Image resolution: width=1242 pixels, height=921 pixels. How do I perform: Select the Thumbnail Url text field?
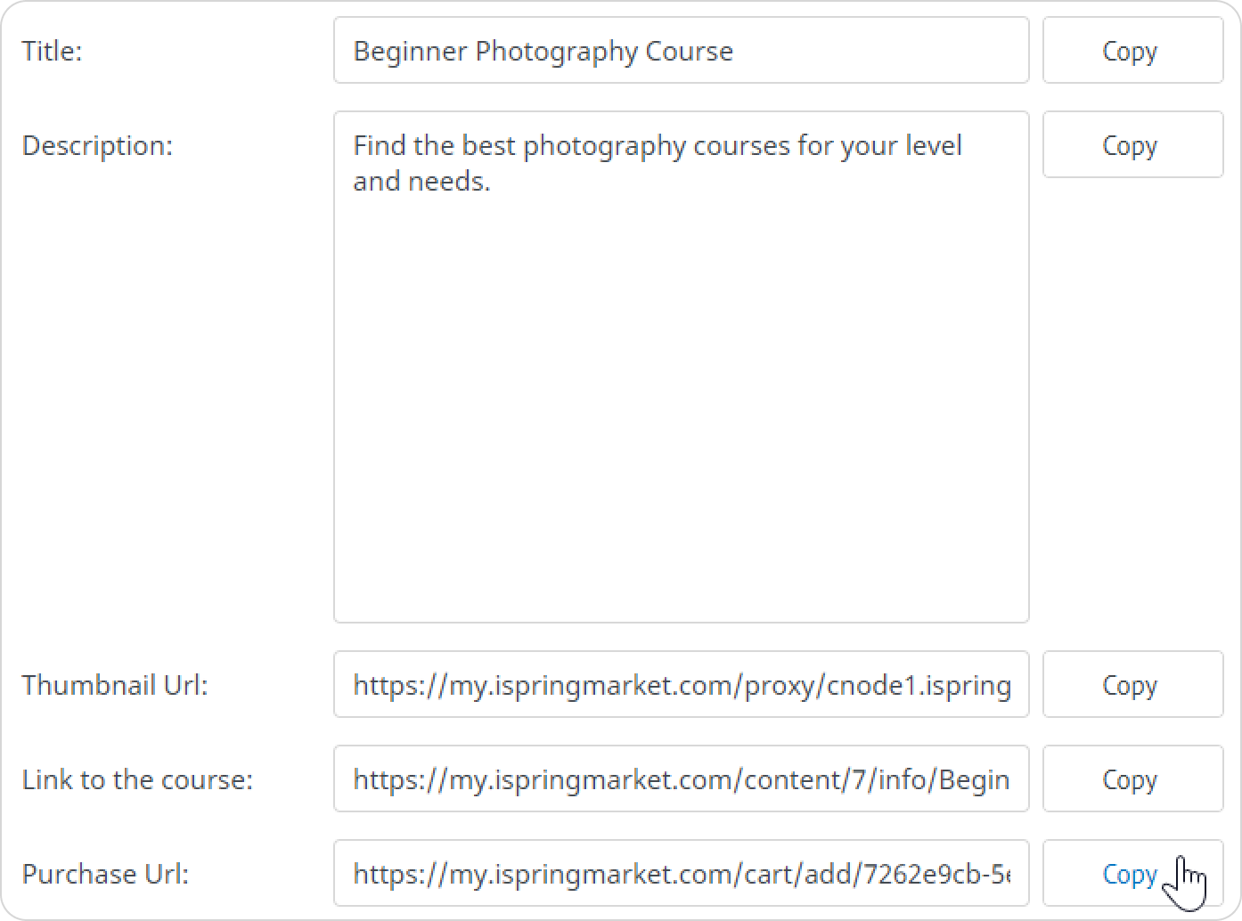click(681, 684)
